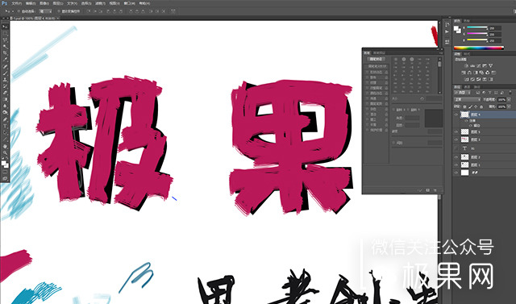This screenshot has height=304, width=516.
Task: Select the Dodge tool
Action: pos(5,112)
